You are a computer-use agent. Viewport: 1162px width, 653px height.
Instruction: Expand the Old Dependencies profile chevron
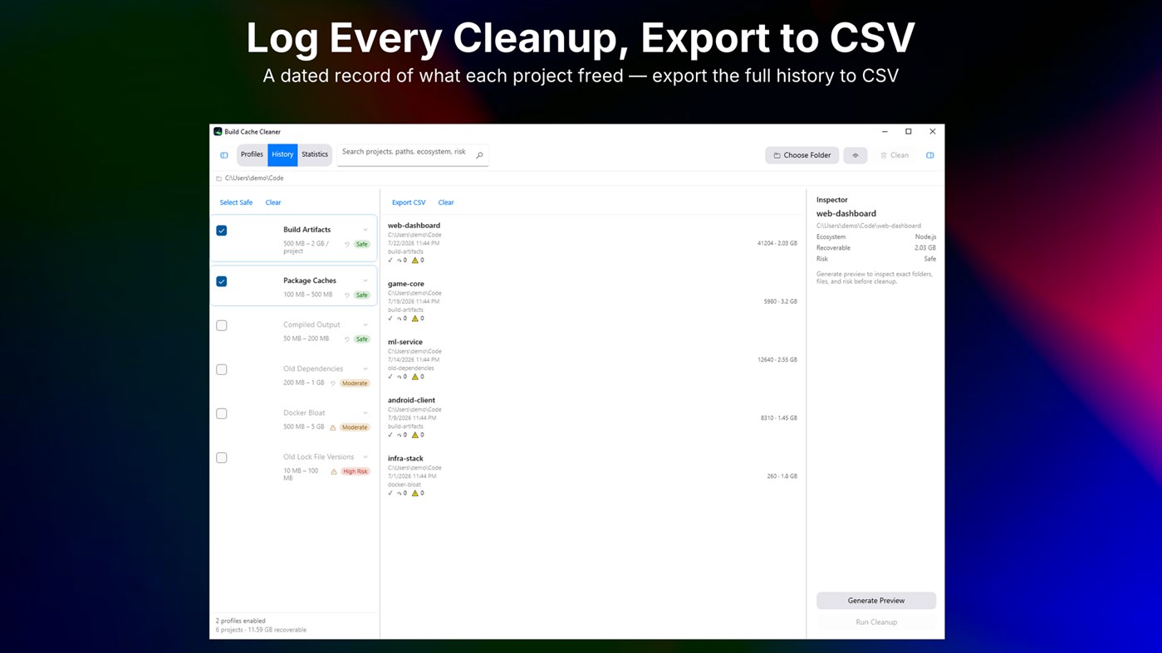pos(365,368)
